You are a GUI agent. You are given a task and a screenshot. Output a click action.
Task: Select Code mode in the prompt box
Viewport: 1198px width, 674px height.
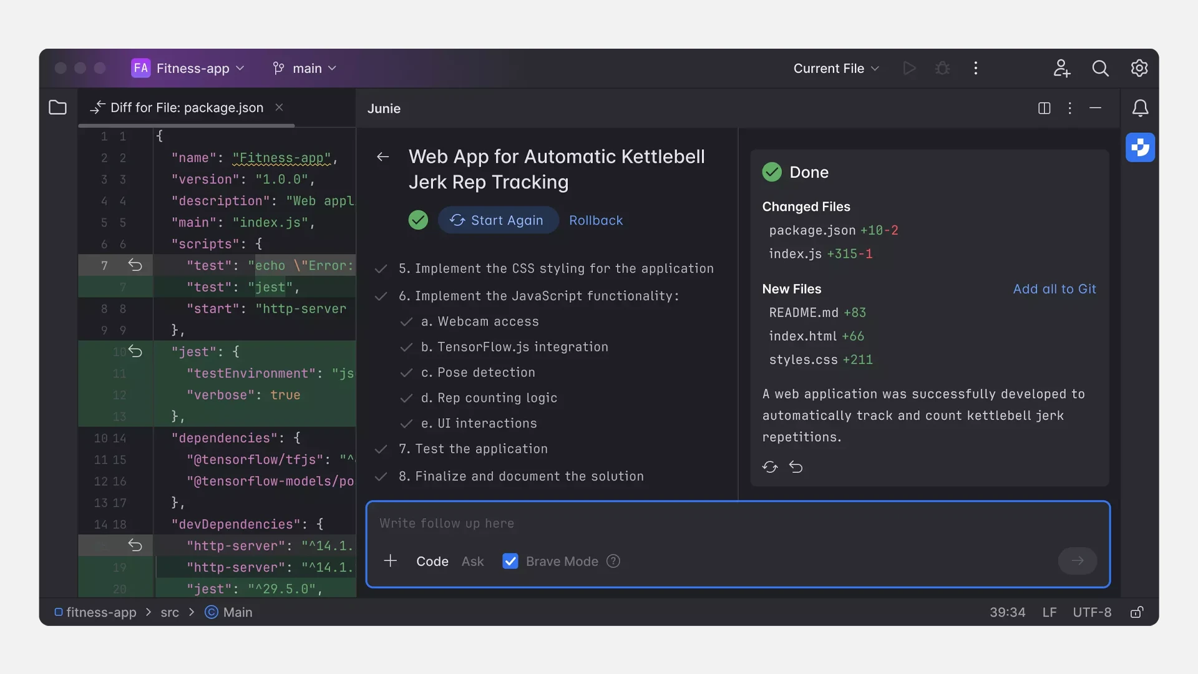pos(432,561)
